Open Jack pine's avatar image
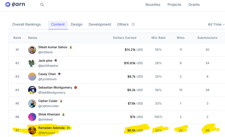Viewport: 225px width, 137px height. point(32,63)
